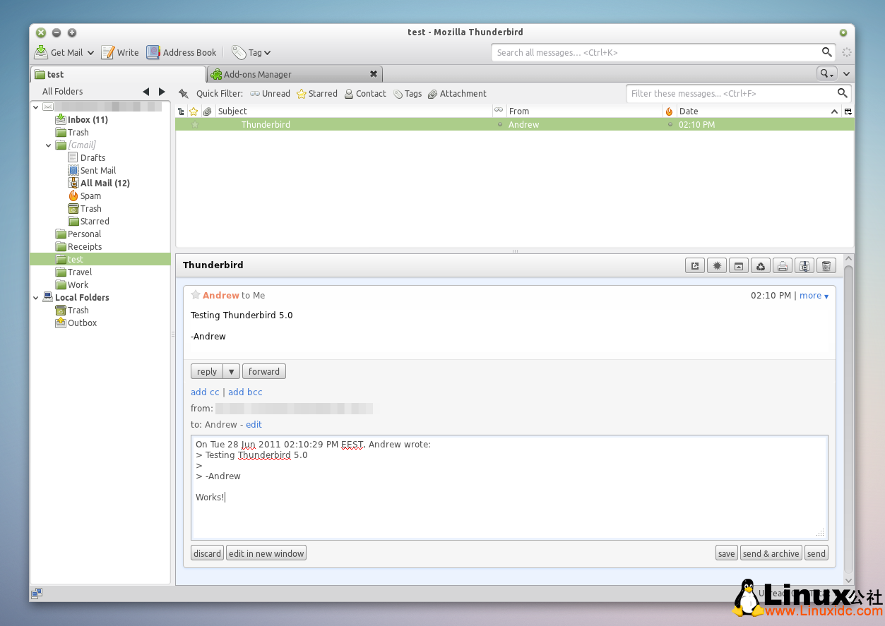
Task: Delete the message with the trash icon
Action: tap(826, 265)
